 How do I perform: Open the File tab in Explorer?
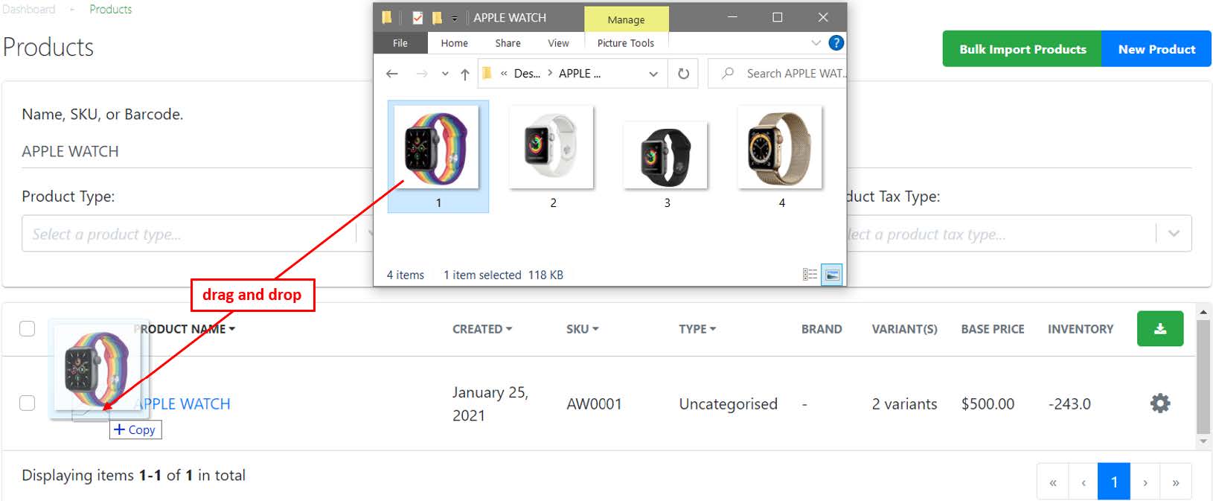click(x=400, y=43)
